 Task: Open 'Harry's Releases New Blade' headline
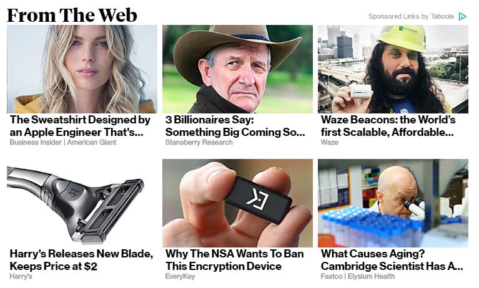[81, 260]
